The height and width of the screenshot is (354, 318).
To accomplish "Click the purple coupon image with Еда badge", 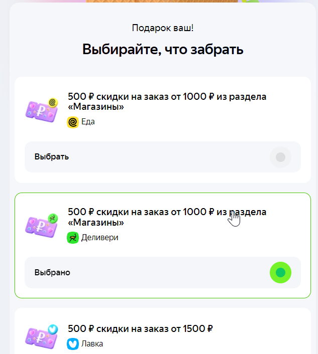I will click(x=42, y=110).
